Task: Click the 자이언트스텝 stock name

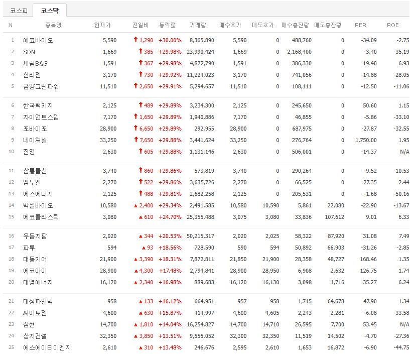Action: [x=41, y=117]
